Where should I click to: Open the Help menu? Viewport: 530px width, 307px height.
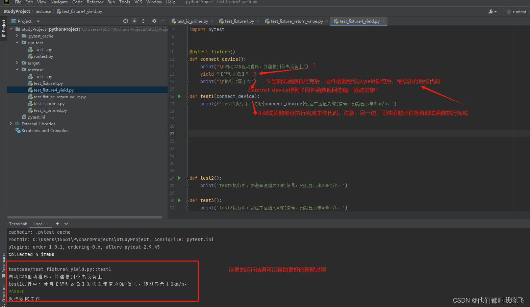click(x=171, y=2)
